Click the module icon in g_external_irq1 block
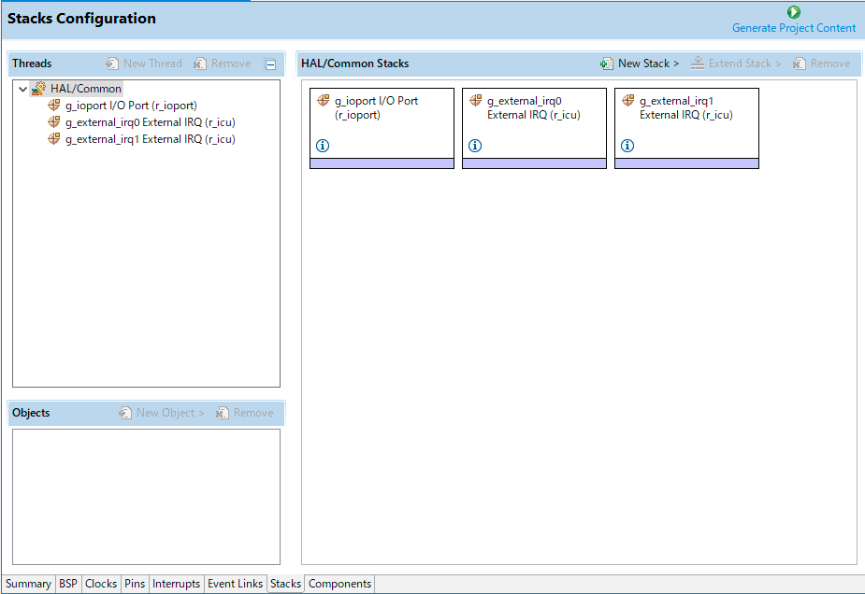The image size is (865, 594). point(627,101)
